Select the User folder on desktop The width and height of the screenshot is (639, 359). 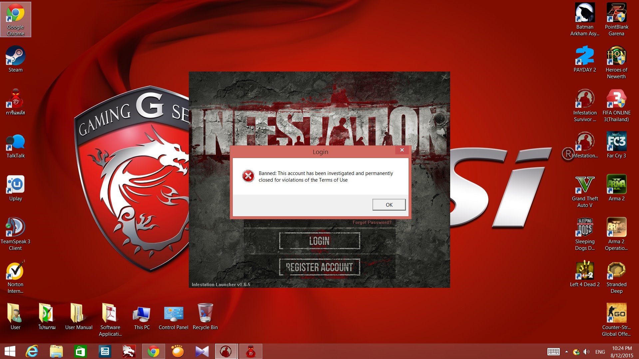[15, 317]
